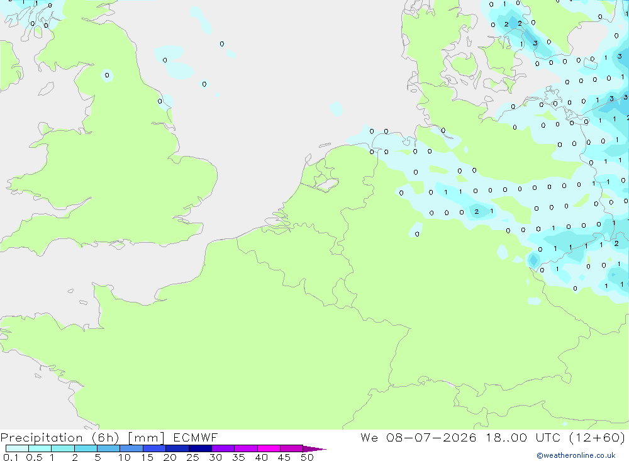Image resolution: width=629 pixels, height=461 pixels.
Task: Click the '[mm]' unit label
Action: (x=146, y=438)
